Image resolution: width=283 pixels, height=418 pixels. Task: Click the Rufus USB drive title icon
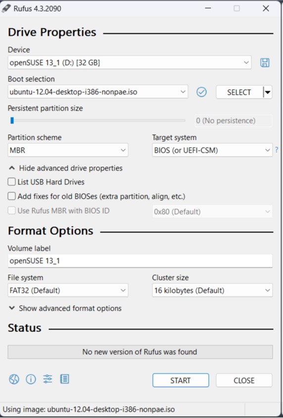(x=6, y=8)
